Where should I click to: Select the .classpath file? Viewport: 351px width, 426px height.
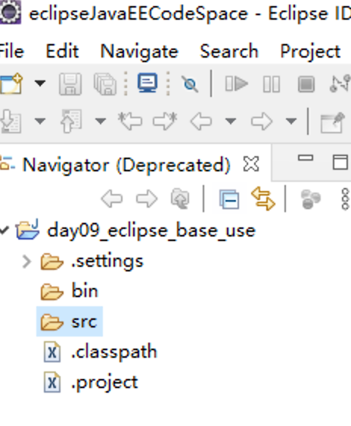(101, 352)
